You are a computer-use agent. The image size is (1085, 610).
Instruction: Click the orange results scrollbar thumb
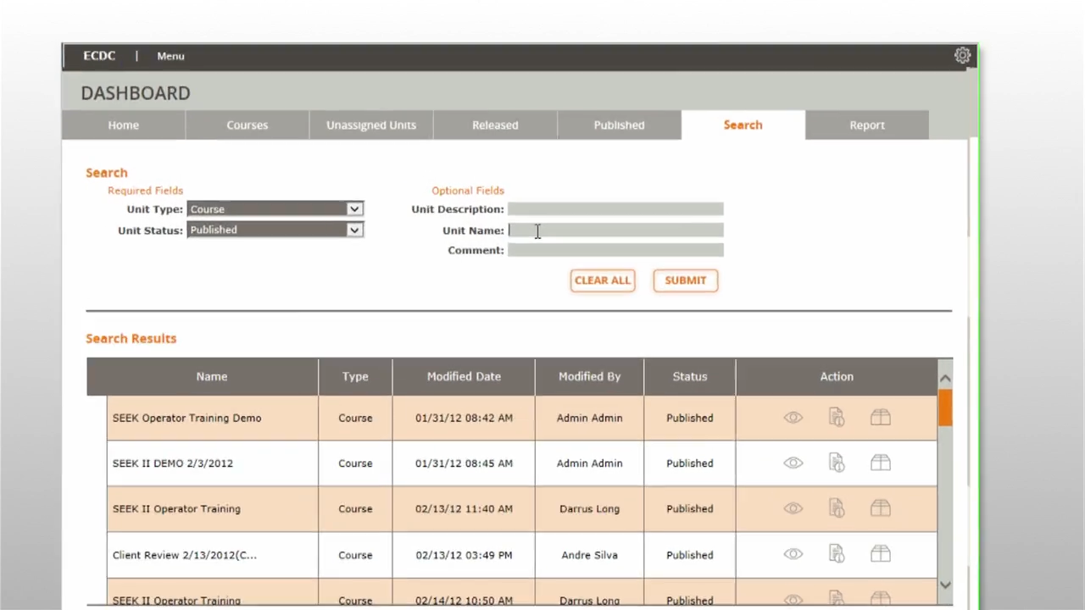pyautogui.click(x=945, y=408)
